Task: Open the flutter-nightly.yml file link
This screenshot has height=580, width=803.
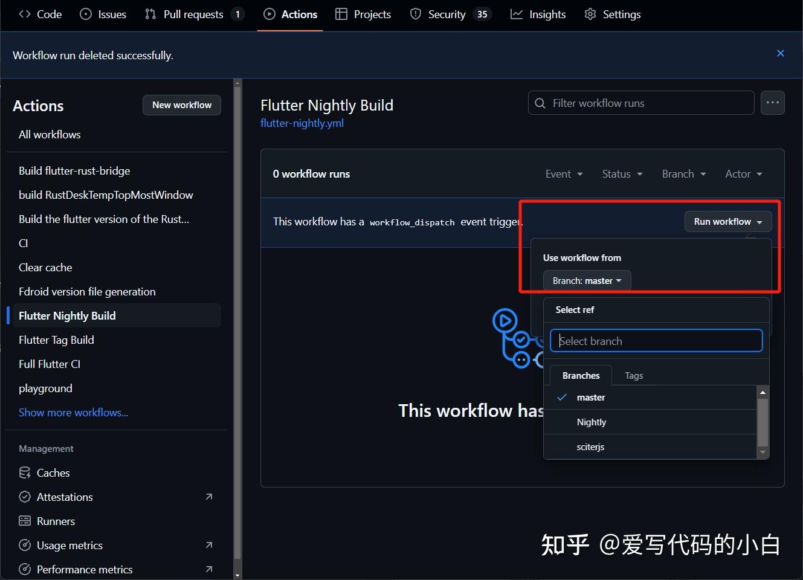Action: pyautogui.click(x=302, y=123)
